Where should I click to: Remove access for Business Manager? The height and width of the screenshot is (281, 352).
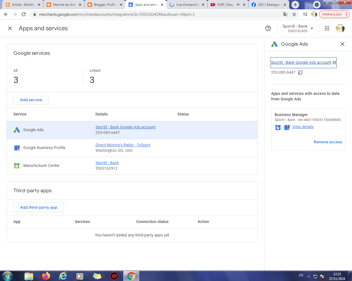[328, 142]
